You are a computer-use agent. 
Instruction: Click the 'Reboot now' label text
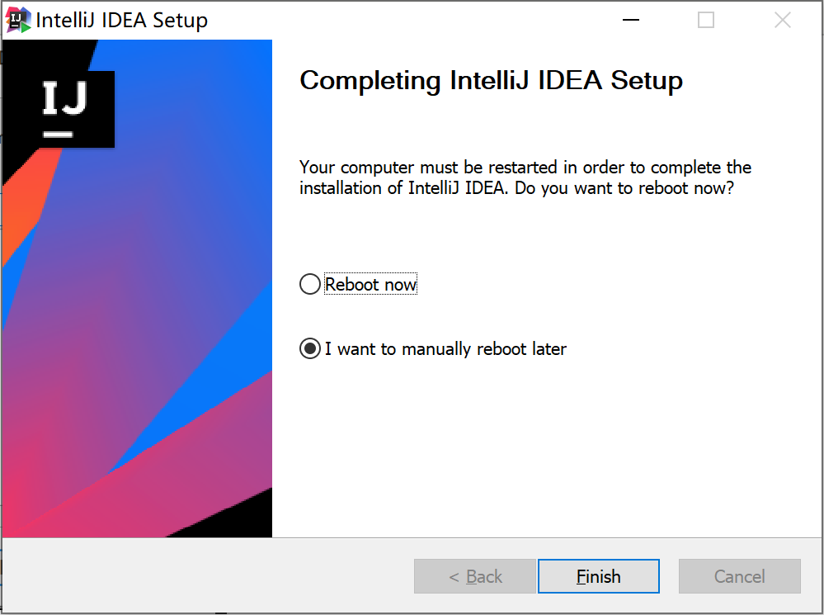coord(370,283)
